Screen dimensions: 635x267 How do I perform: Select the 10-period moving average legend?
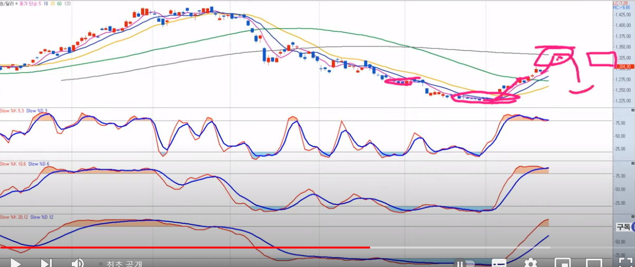point(46,3)
